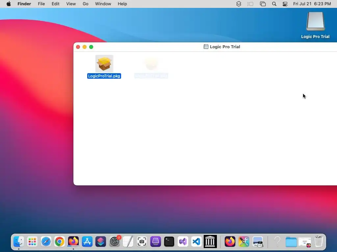Open Spotlight search magnifier

click(274, 4)
